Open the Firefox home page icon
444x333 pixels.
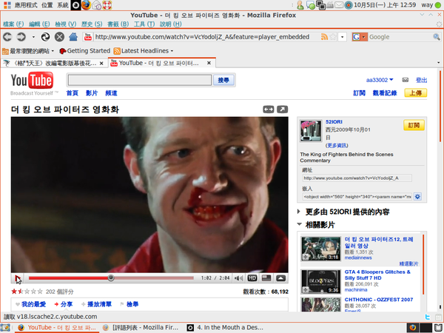coord(73,37)
